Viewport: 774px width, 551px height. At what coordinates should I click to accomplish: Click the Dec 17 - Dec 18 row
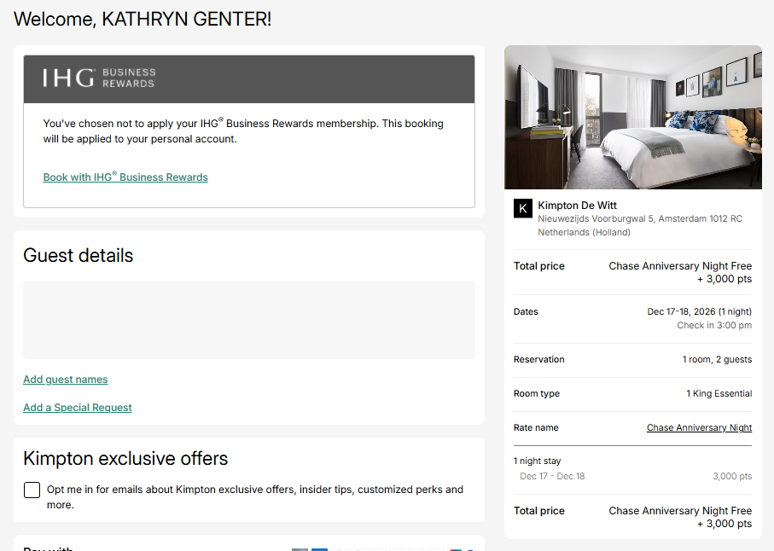pos(633,476)
